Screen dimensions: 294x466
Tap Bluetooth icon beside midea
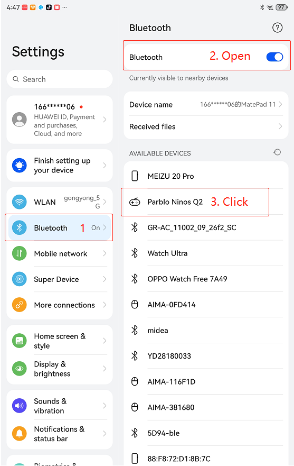click(135, 330)
